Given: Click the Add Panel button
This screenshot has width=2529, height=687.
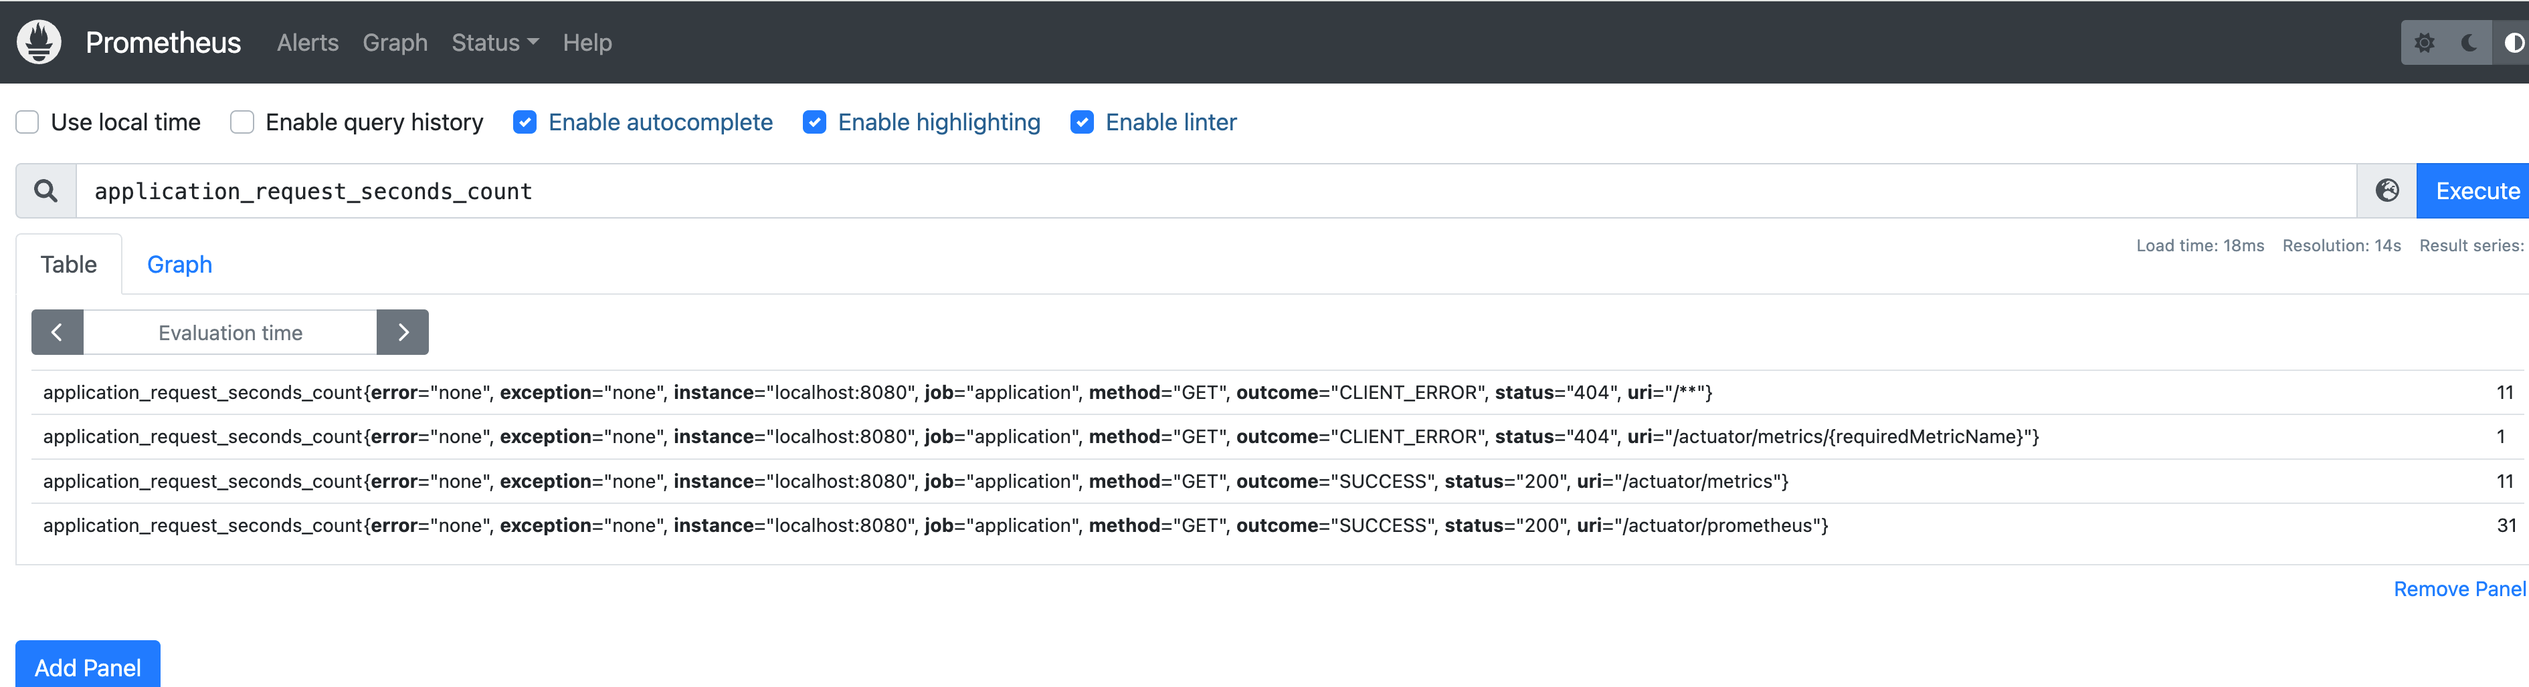Looking at the screenshot, I should coord(88,666).
